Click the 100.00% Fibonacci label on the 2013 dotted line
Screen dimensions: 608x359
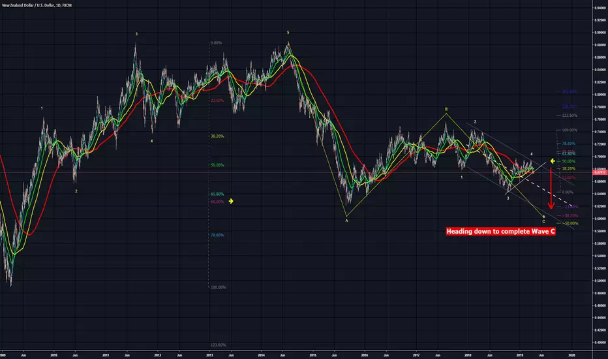click(219, 288)
